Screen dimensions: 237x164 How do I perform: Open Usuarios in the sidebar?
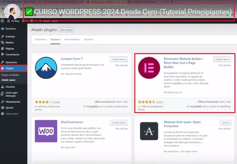(x=10, y=87)
